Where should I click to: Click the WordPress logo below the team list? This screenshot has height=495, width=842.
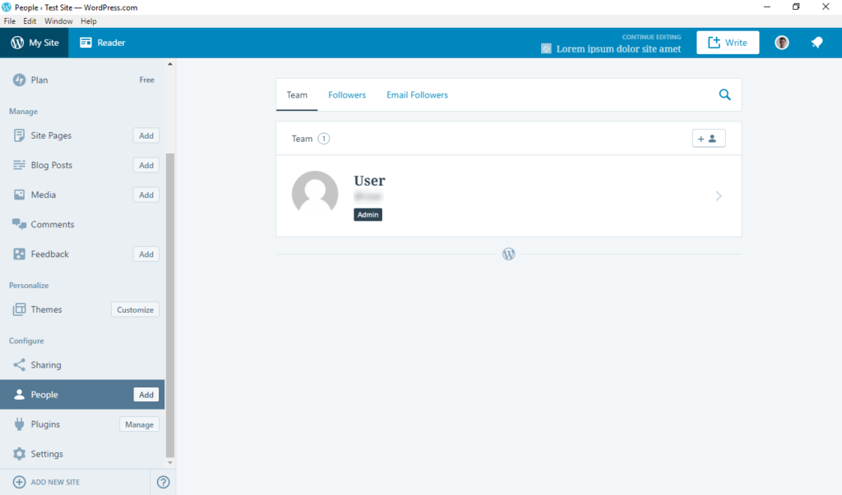pos(508,254)
